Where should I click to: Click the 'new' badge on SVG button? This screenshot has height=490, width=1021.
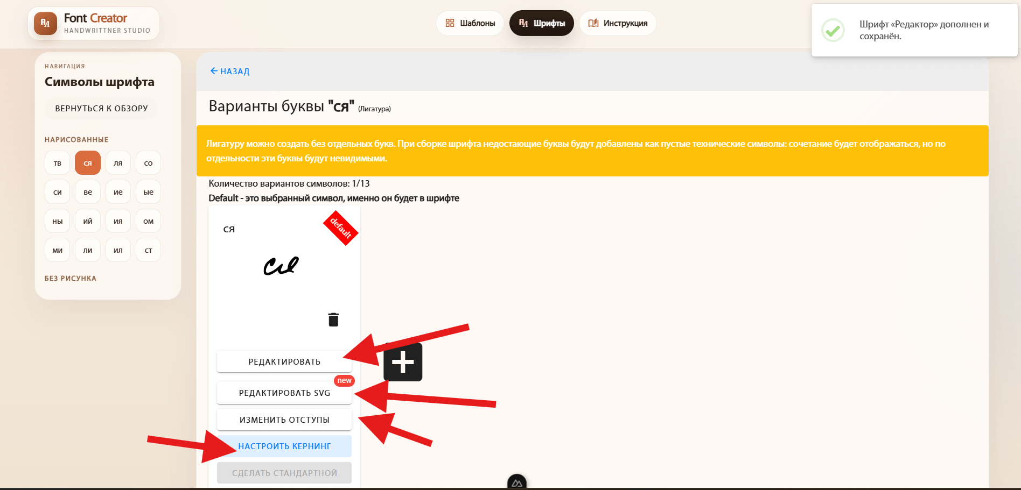[345, 381]
